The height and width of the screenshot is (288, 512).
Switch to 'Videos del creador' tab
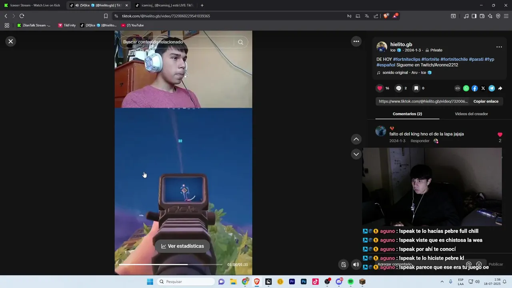coord(471,114)
